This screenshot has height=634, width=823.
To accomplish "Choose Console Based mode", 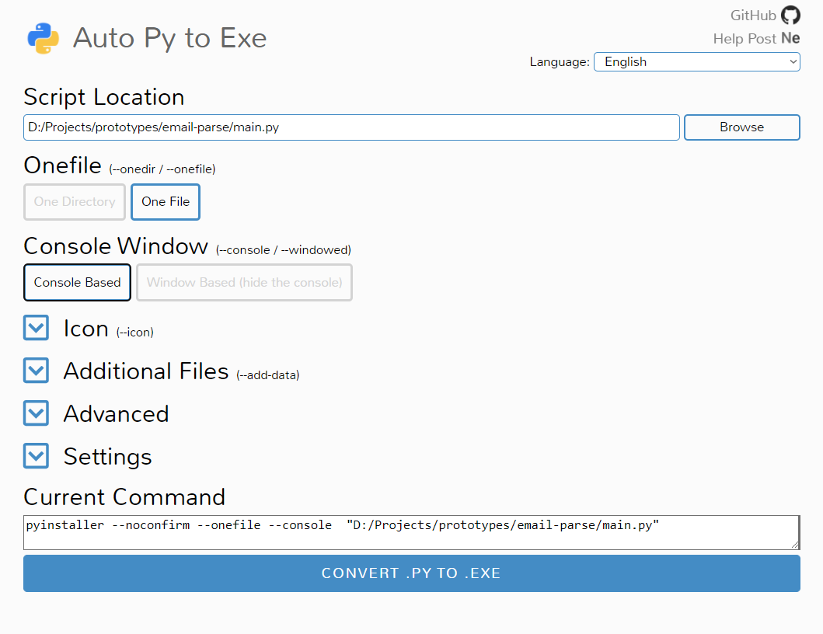I will coord(77,282).
